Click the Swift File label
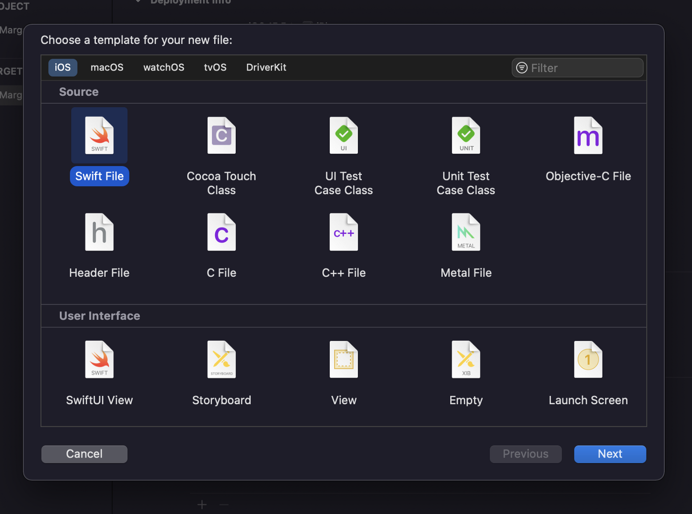The width and height of the screenshot is (692, 514). pos(99,176)
